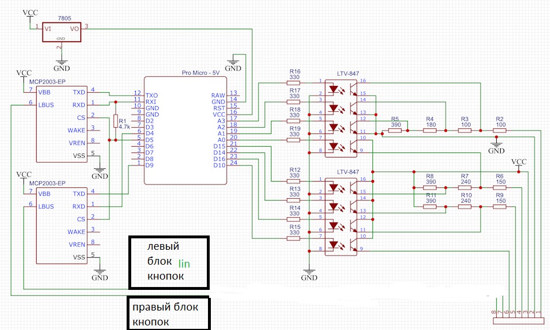Viewport: 550px width, 330px height.
Task: Click WAKE pin label on upper MCP2003-EP
Action: (76, 131)
